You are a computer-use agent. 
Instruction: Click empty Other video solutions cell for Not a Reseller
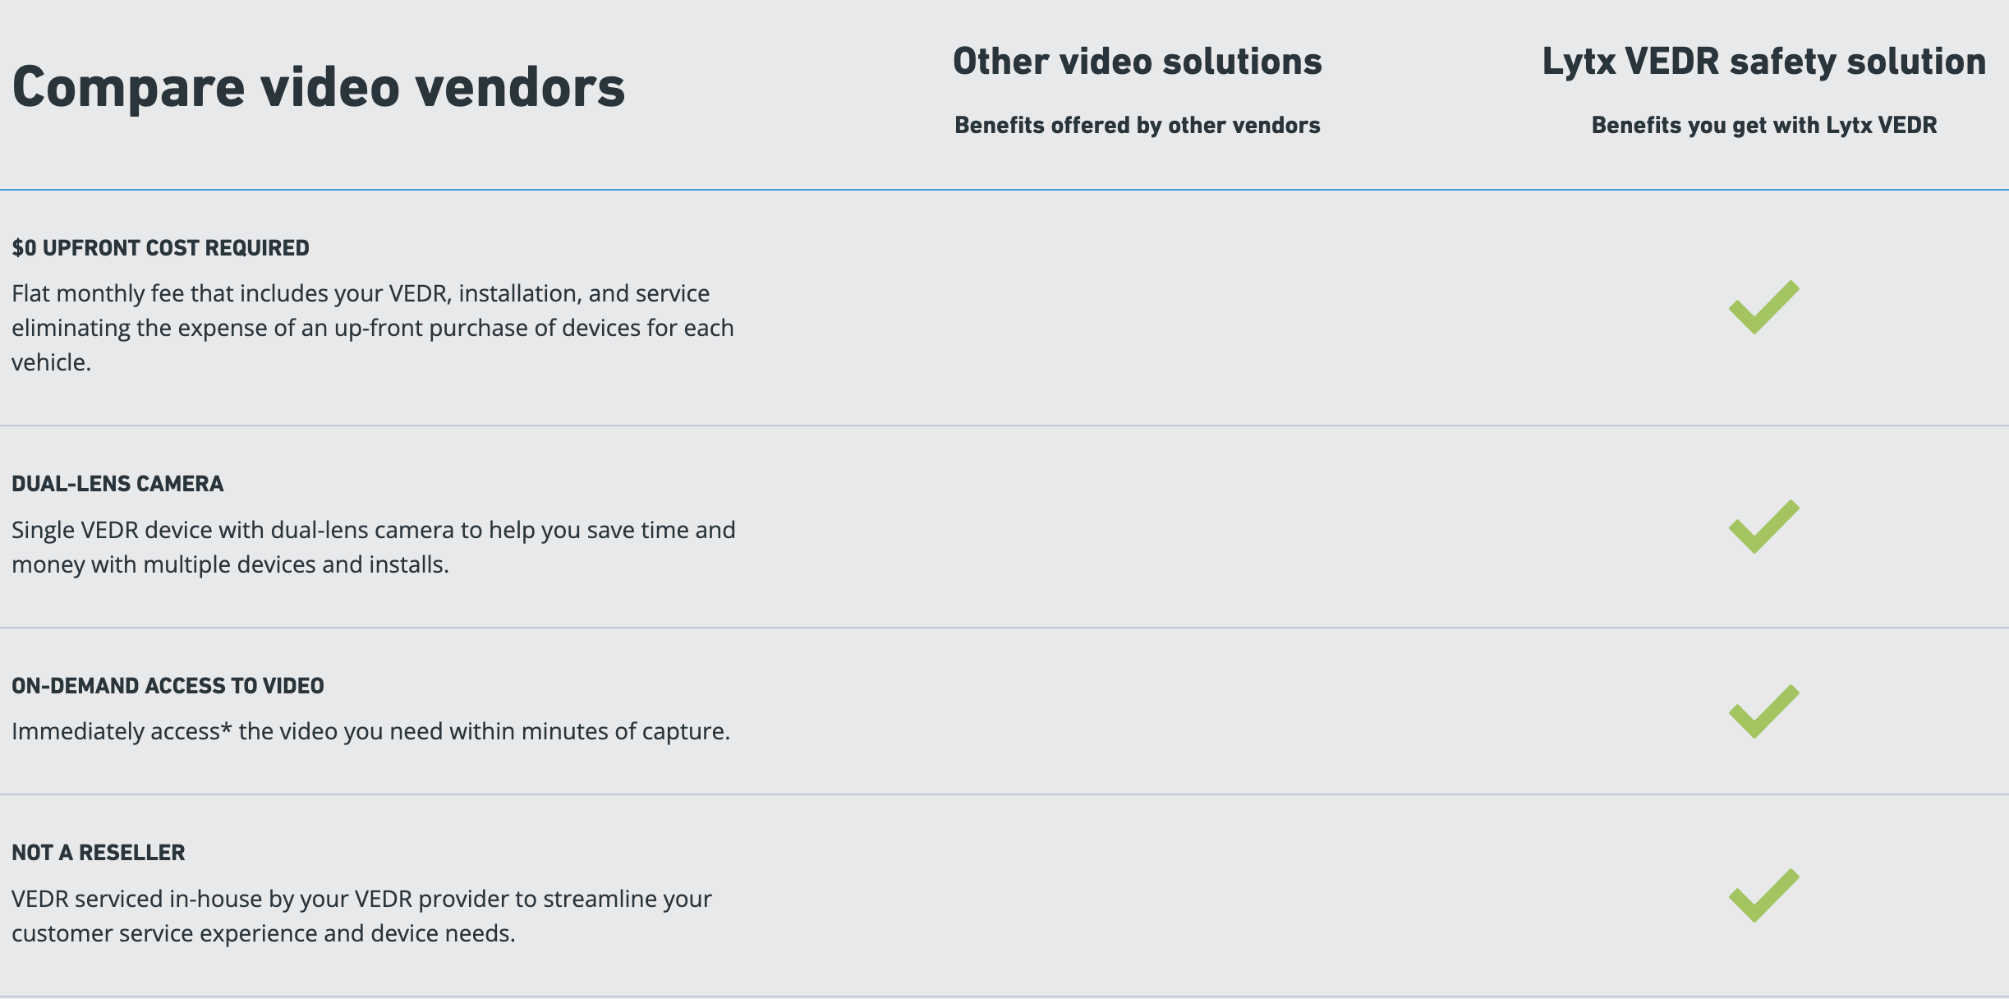coord(1137,896)
